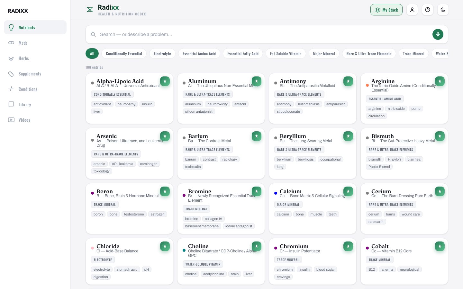Star the Alpha-Lipoic Acid card

[165, 81]
